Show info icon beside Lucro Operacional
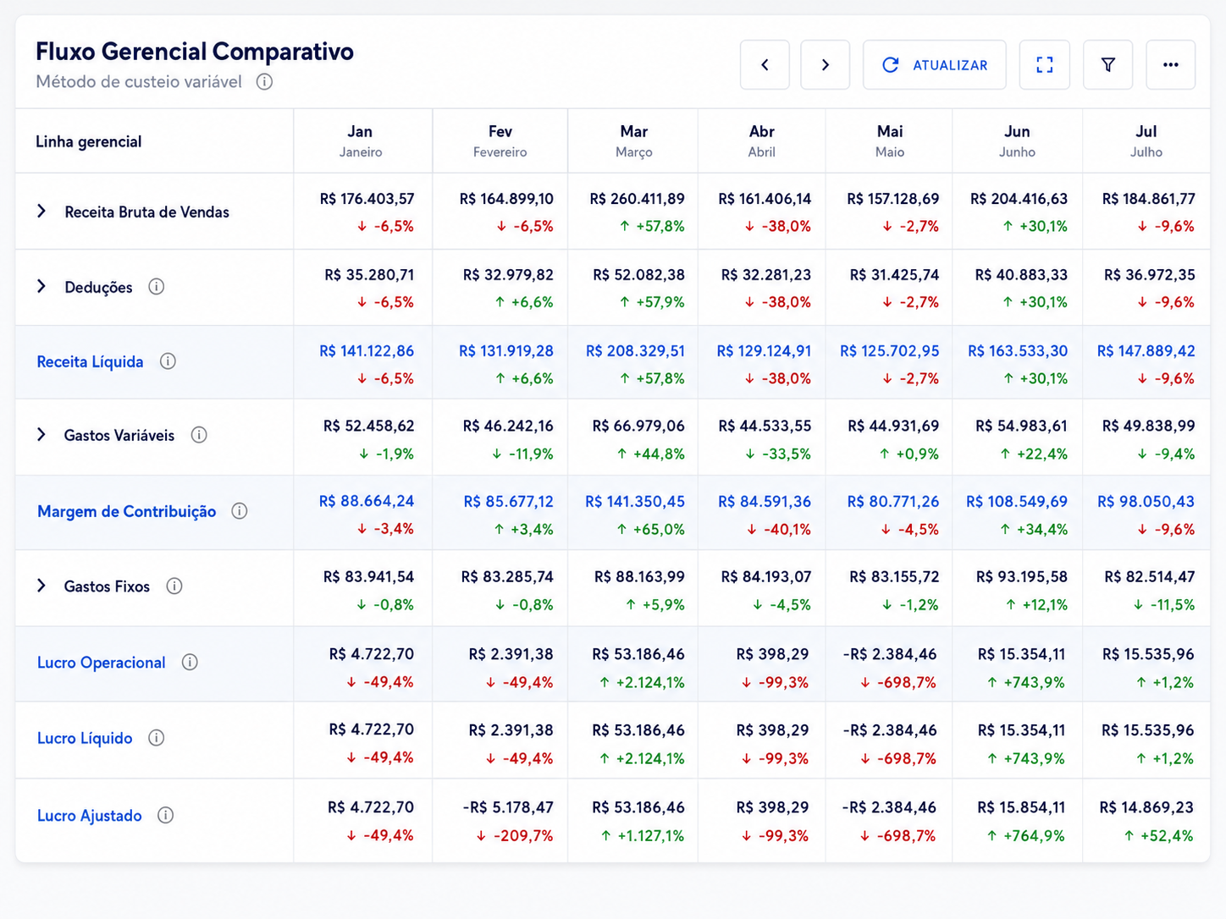Viewport: 1226px width, 919px height. pyautogui.click(x=190, y=662)
